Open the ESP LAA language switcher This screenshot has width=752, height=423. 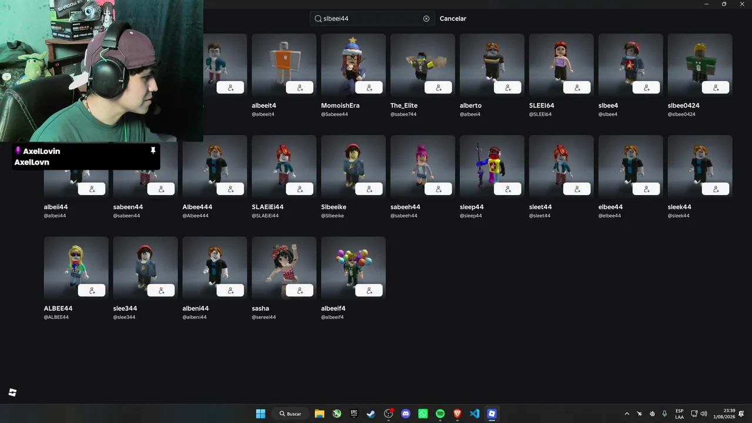(x=680, y=414)
